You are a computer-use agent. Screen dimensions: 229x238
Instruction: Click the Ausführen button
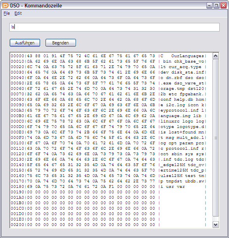click(25, 43)
